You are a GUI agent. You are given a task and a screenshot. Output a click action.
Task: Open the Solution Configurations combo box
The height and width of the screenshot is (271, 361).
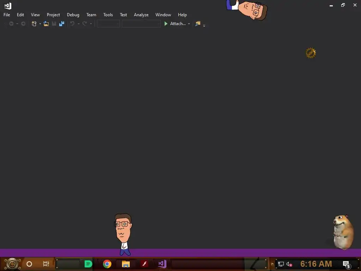[x=109, y=24]
